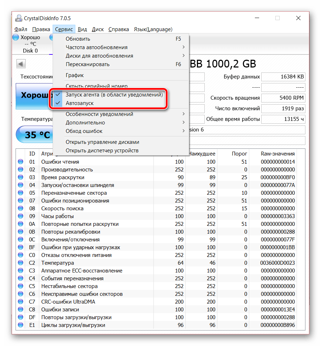Click the 35 °C temperature indicator
The width and height of the screenshot is (321, 346).
[35, 135]
